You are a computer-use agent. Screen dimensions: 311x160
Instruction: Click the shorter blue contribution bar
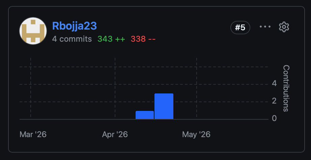(x=145, y=115)
